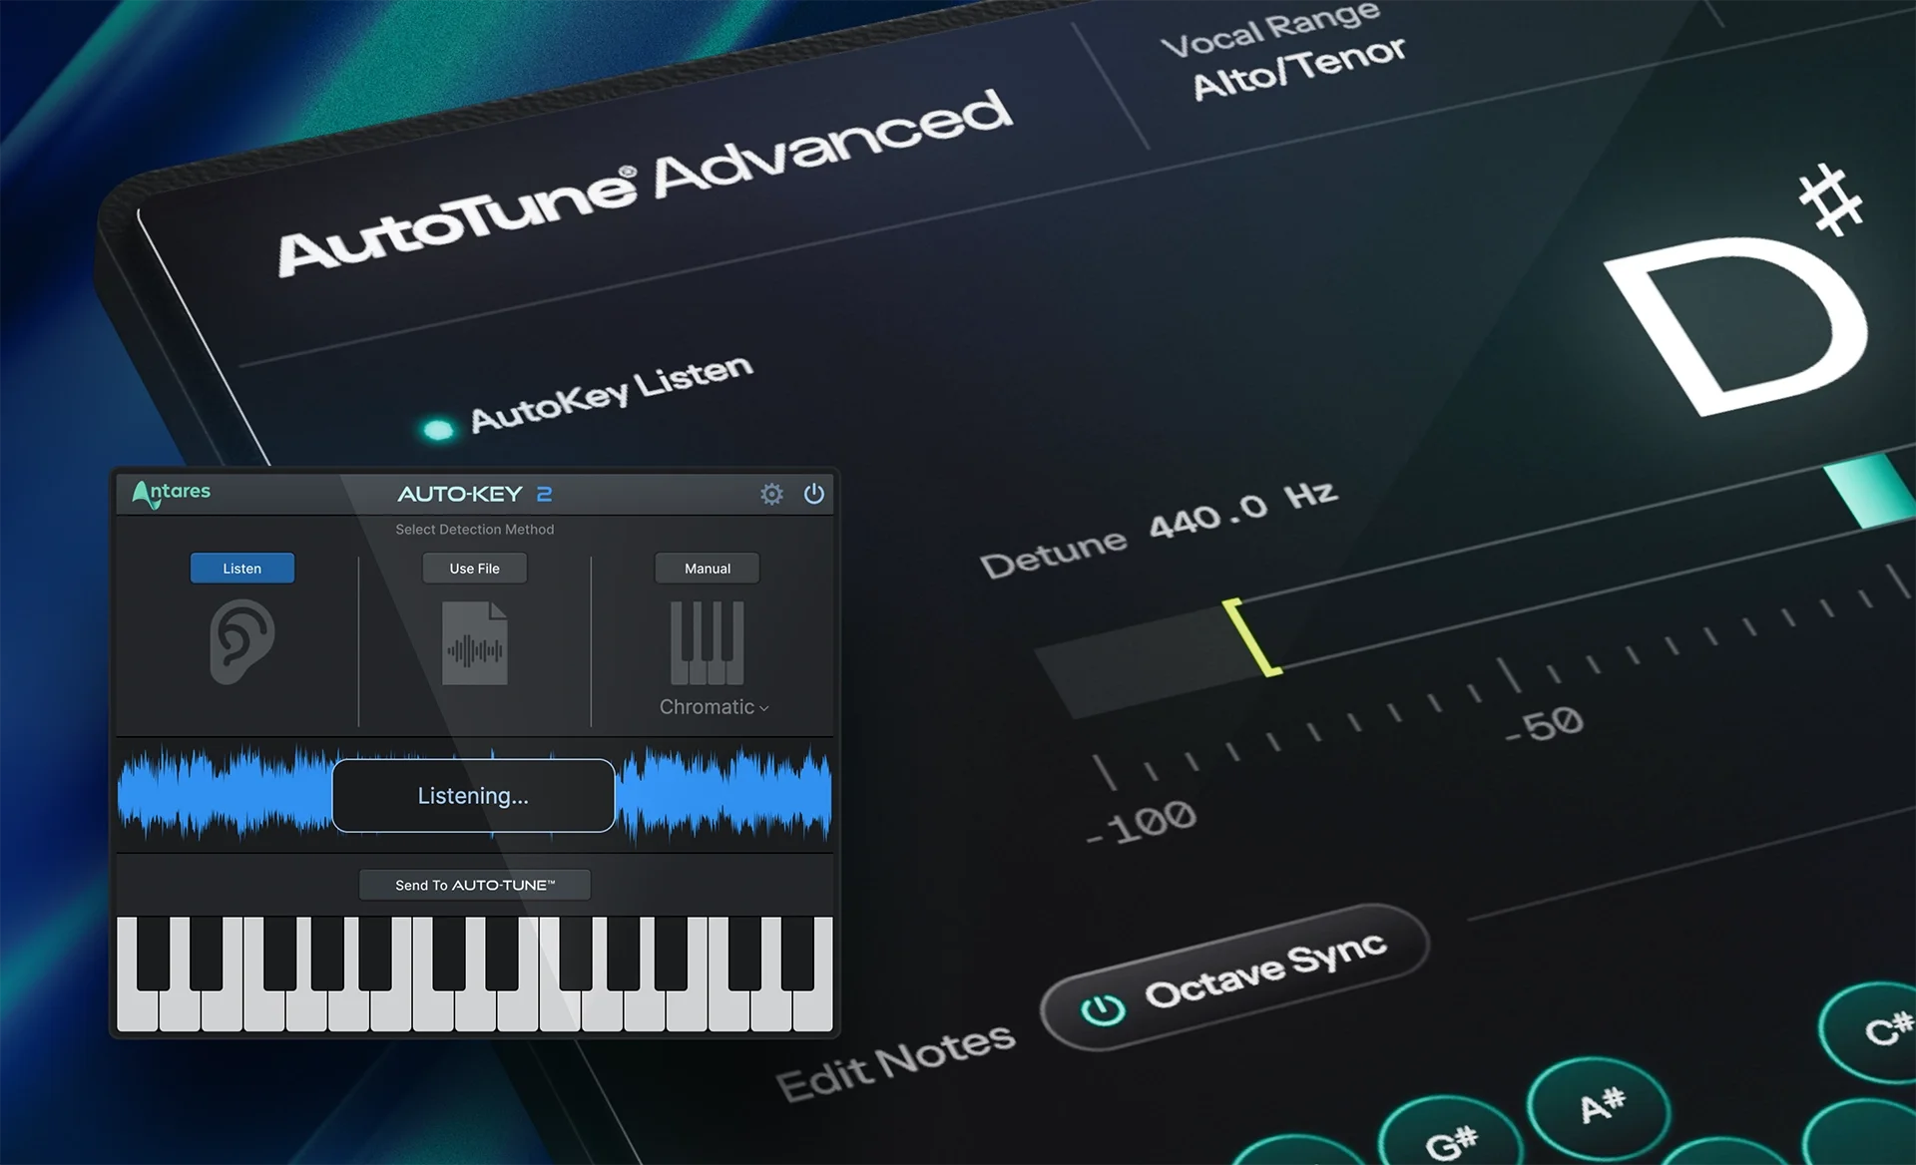Screen dimensions: 1916x1165
Task: Click the yellow pitch meter marker
Action: [x=1250, y=637]
